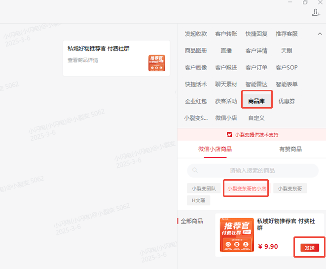This screenshot has width=326, height=269.
Task: Click 查看商品详情 link in chat card
Action: pyautogui.click(x=83, y=60)
